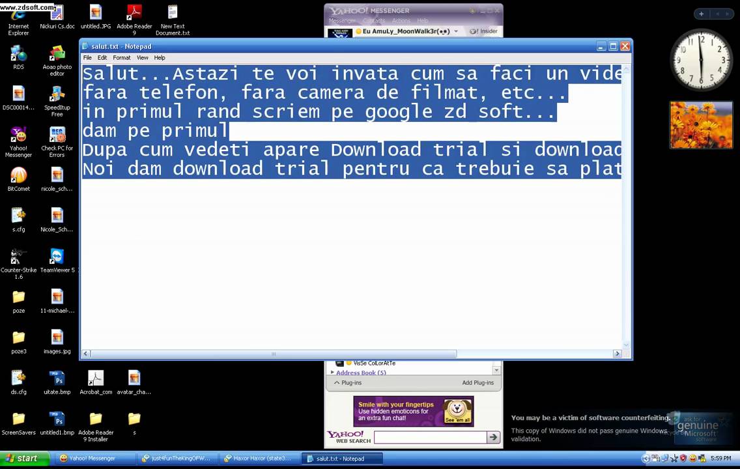Launch Check PC for Errors shortcut
Viewport: 740px width, 469px height.
tap(57, 142)
